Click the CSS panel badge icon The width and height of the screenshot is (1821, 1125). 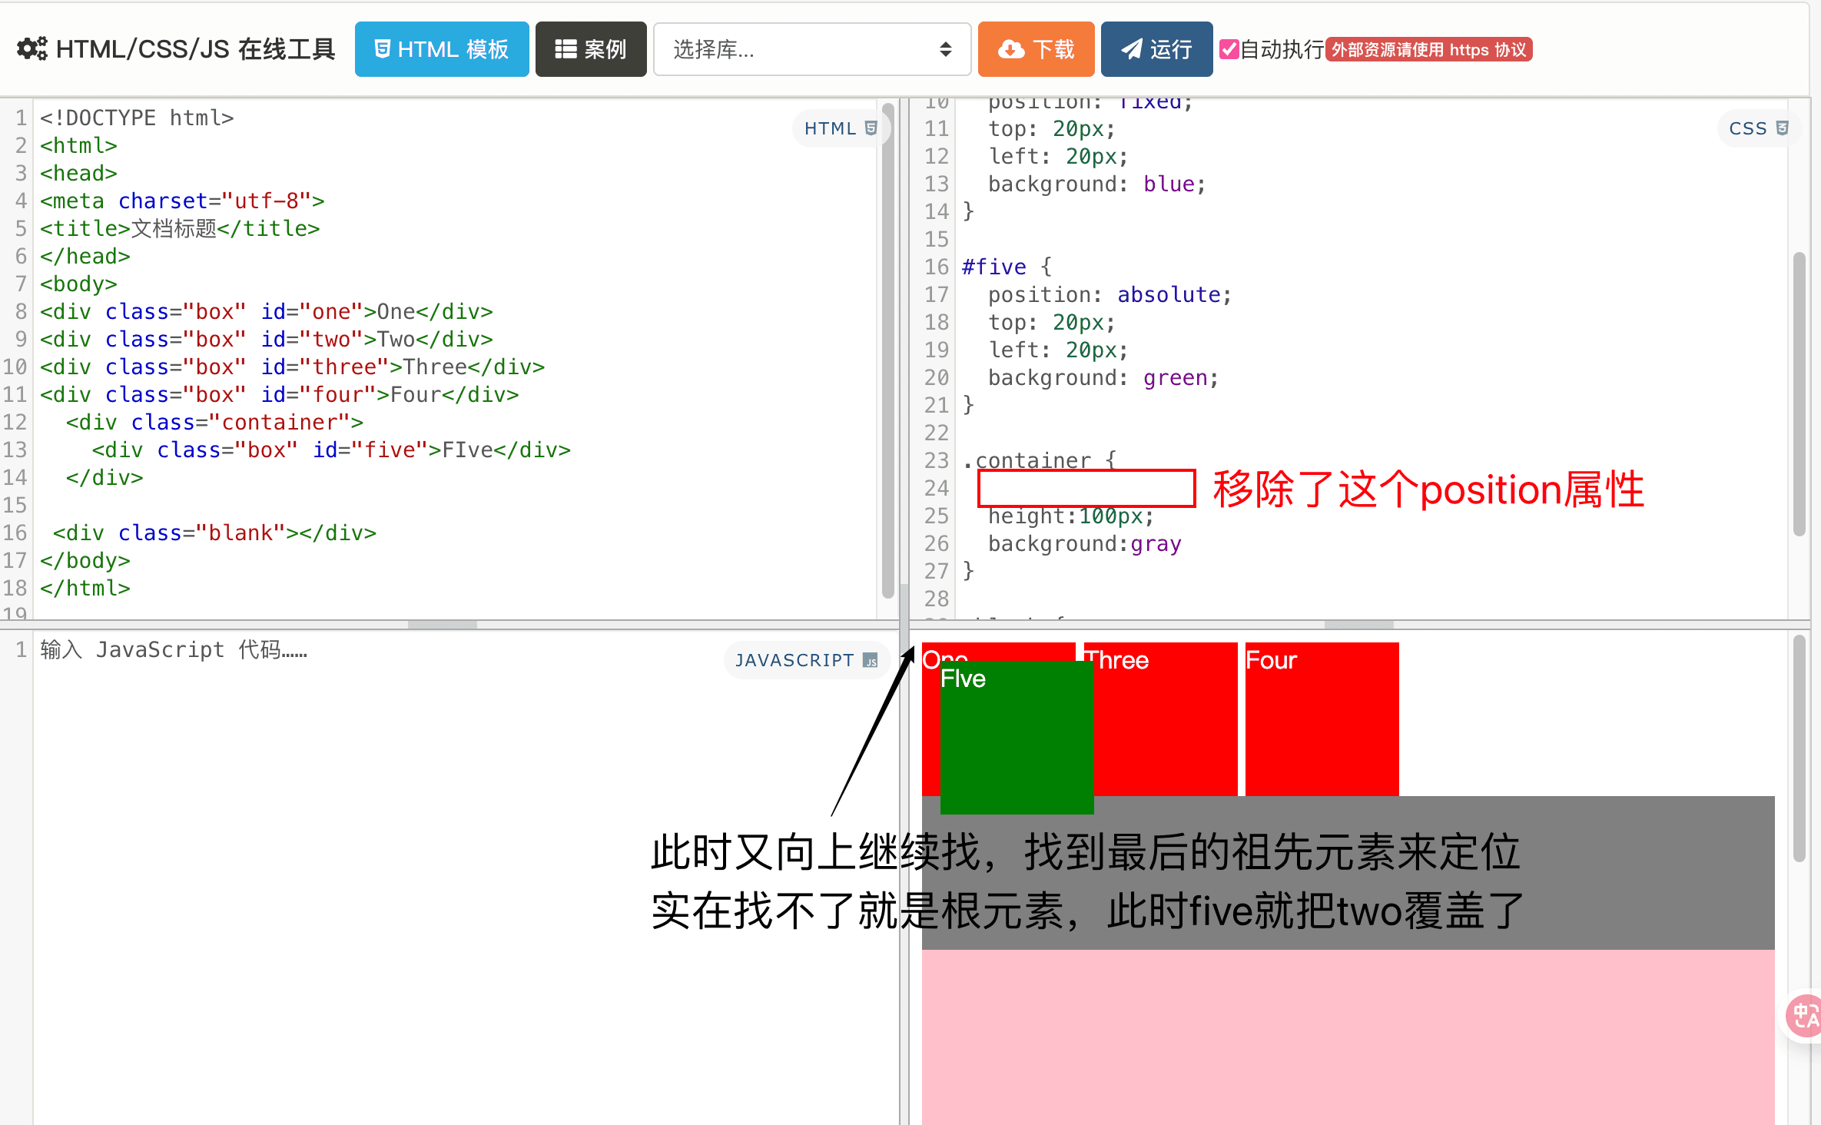1783,128
